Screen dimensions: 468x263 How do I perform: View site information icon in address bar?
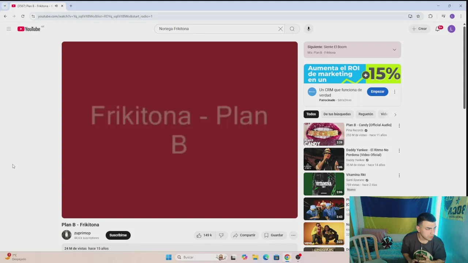(33, 16)
